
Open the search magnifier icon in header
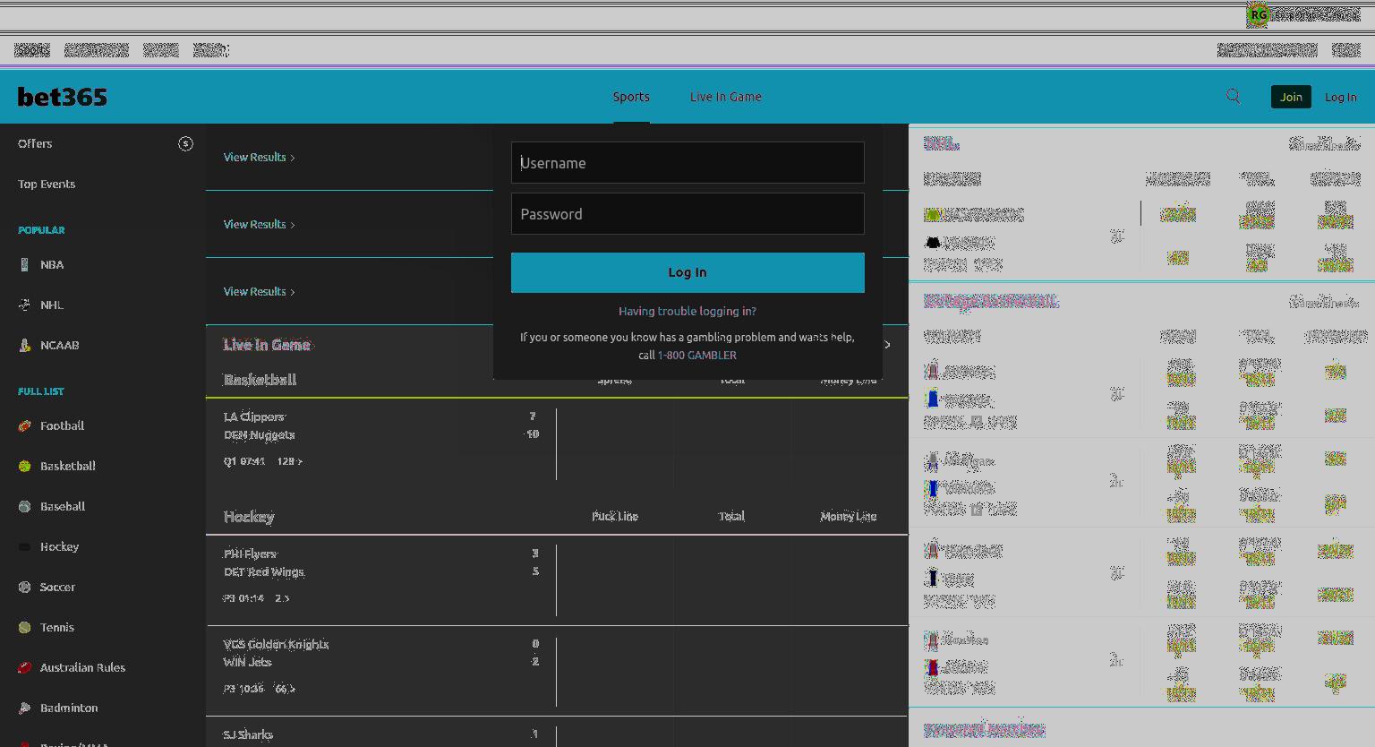(x=1233, y=97)
